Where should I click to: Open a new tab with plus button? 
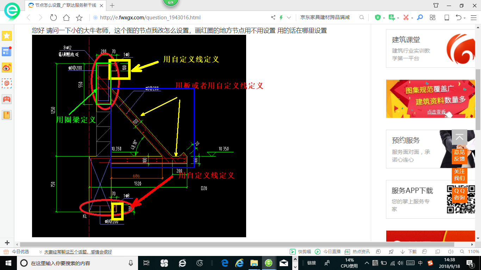pos(112,5)
